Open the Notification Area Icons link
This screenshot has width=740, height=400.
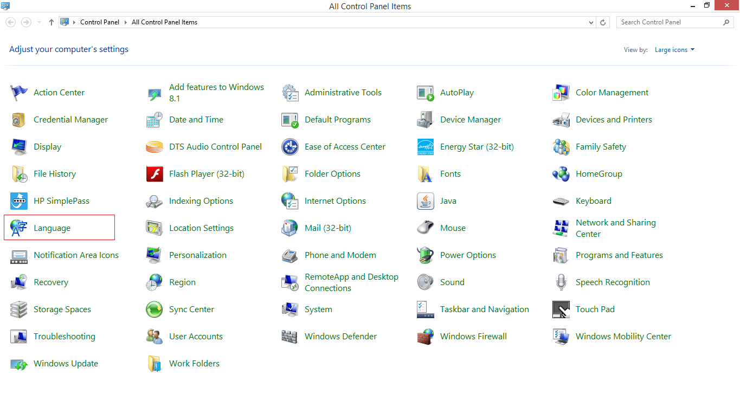76,255
